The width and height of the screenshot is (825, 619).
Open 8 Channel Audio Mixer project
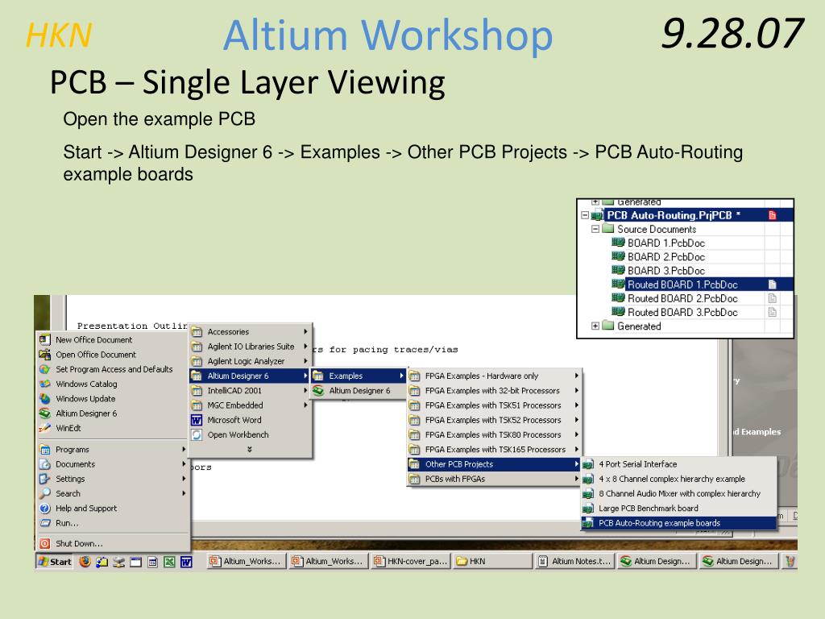[678, 494]
